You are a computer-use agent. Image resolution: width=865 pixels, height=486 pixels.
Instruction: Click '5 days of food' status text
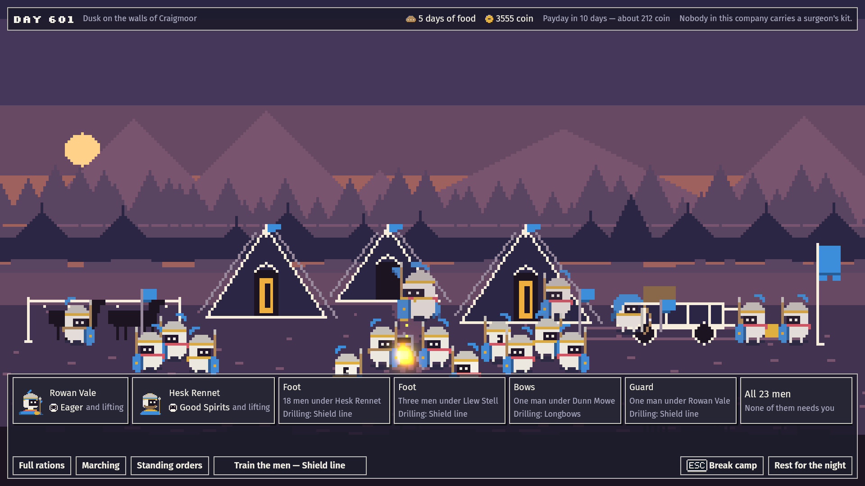coord(447,18)
